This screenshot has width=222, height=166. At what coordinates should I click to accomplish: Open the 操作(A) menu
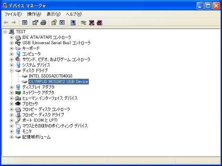pos(34,14)
